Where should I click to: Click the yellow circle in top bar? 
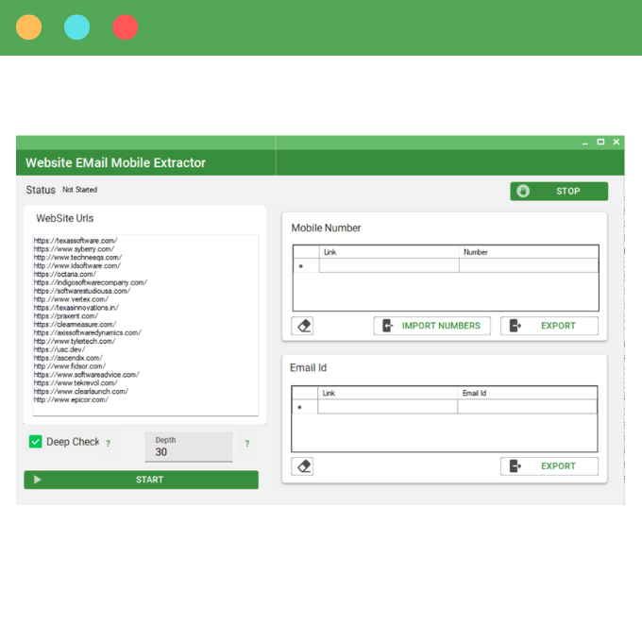(x=29, y=27)
